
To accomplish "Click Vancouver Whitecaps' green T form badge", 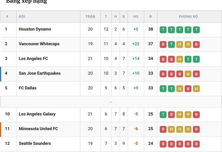I will [x=171, y=44].
